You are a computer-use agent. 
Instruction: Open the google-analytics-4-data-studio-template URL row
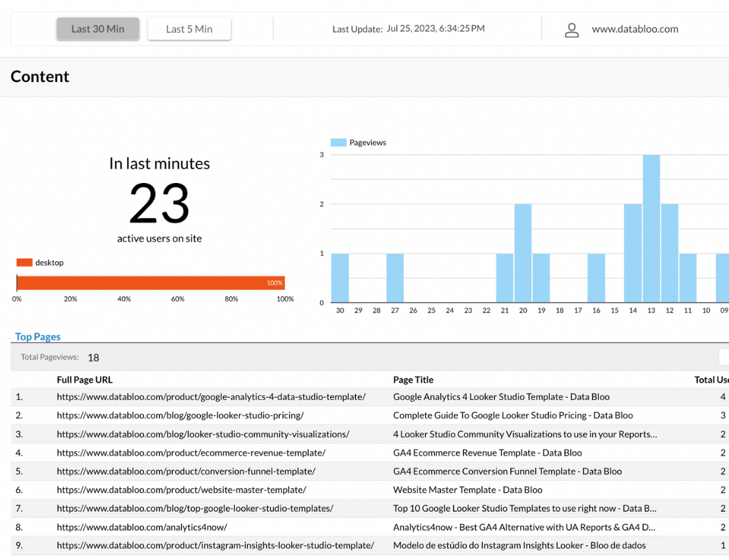(x=211, y=397)
